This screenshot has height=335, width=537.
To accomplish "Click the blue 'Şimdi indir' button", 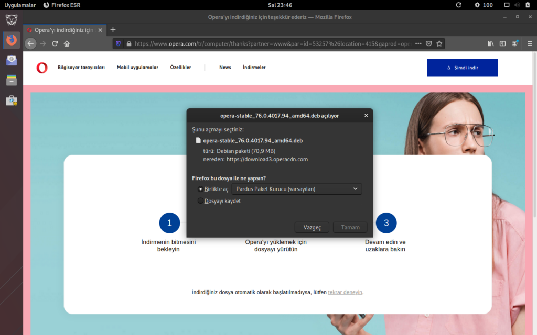I will (462, 68).
